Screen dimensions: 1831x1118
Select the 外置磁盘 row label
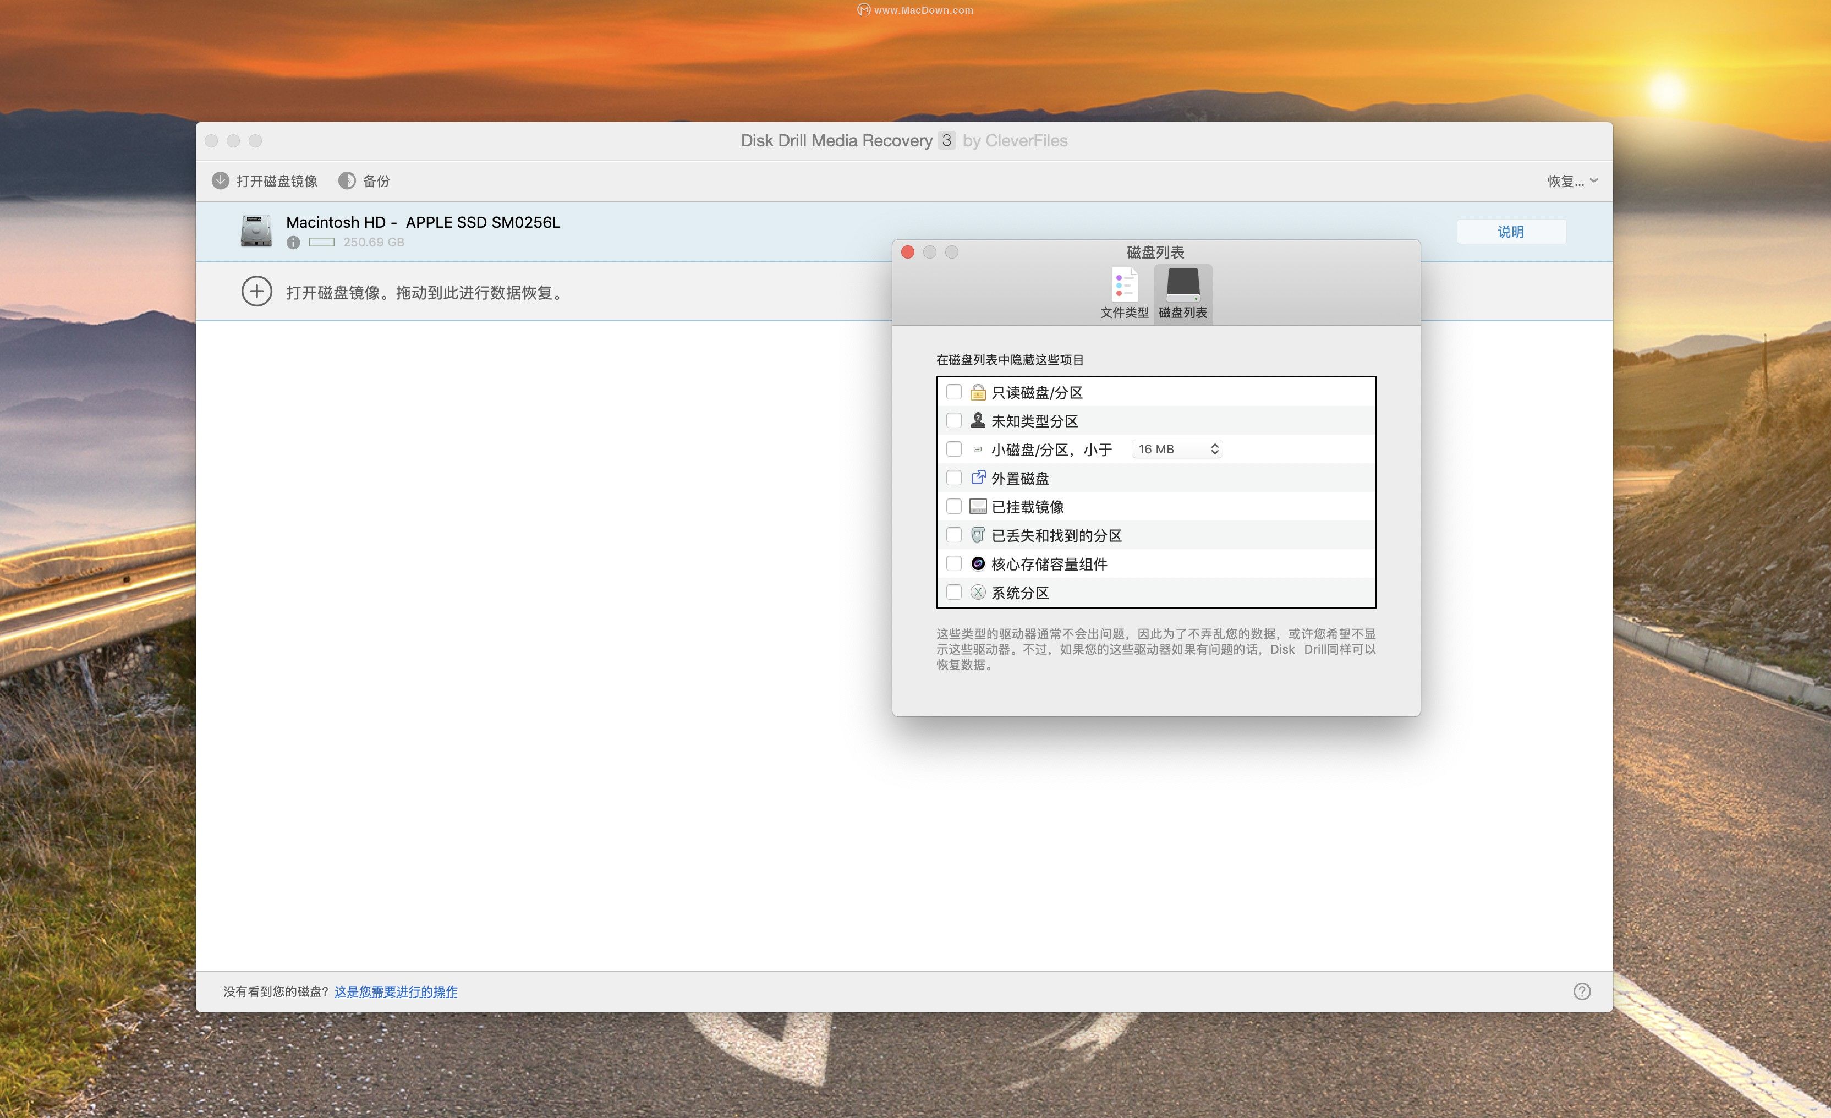(x=1020, y=478)
